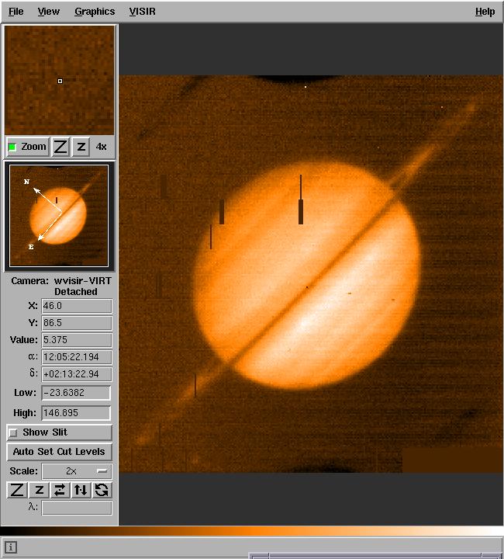Click small z zoom-out icon beside Zoom

pyautogui.click(x=81, y=147)
